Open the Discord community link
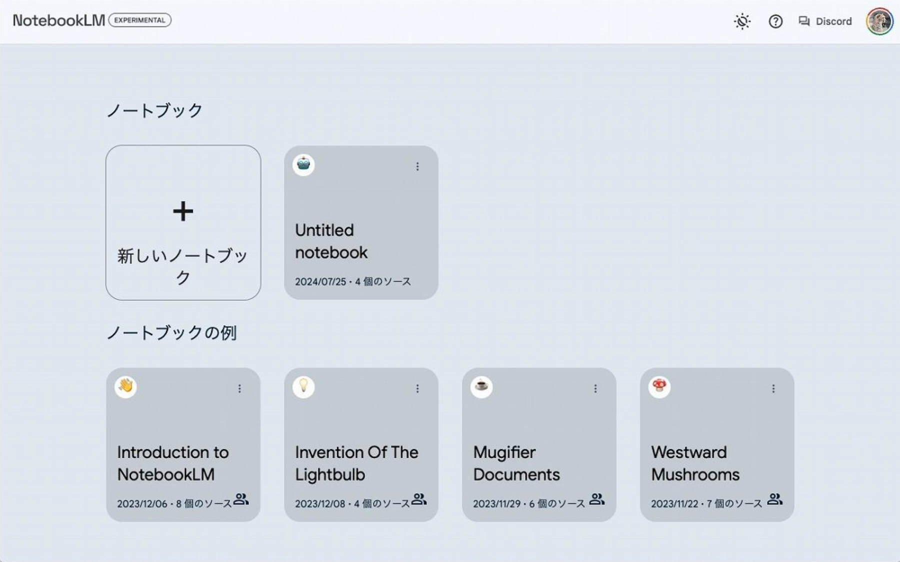This screenshot has width=900, height=562. 825,21
